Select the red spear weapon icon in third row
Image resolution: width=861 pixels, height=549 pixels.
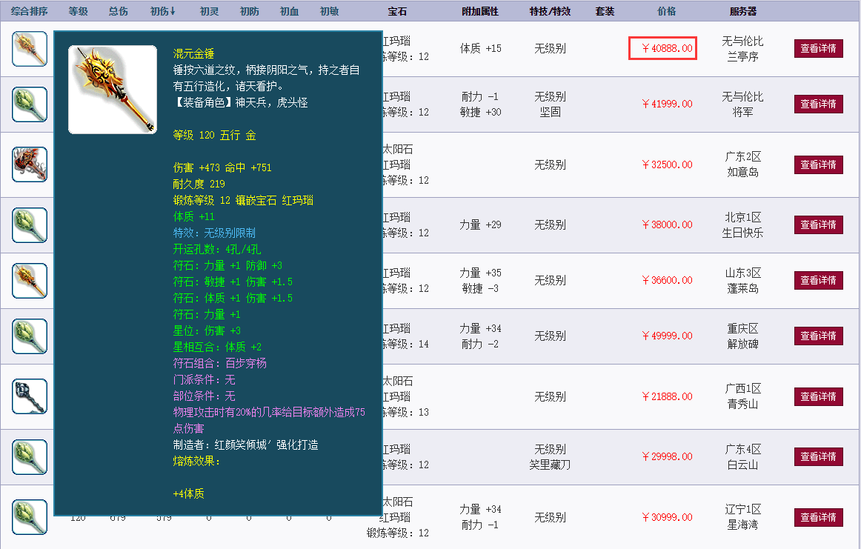(27, 163)
